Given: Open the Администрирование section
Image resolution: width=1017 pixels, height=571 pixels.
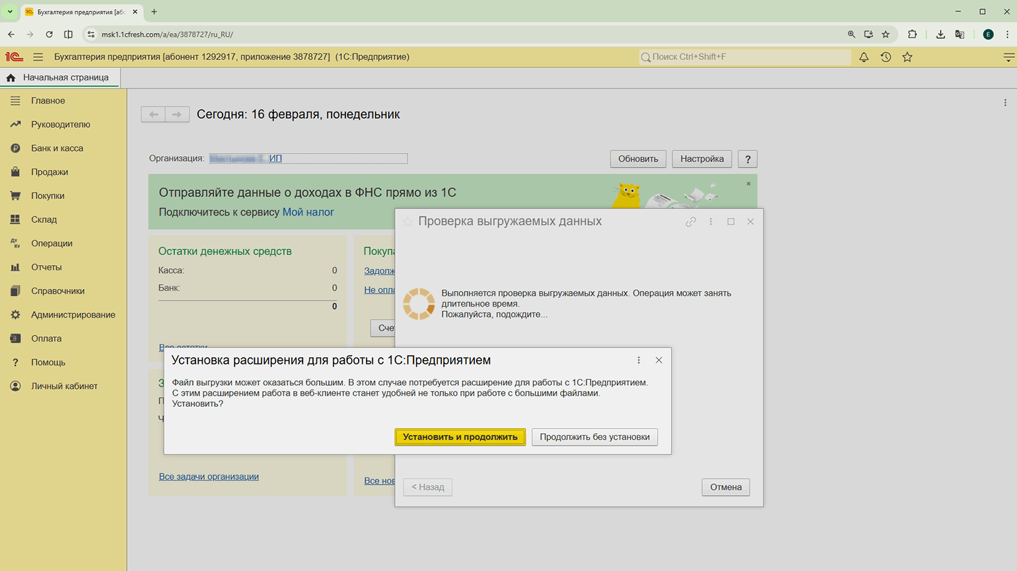Looking at the screenshot, I should coord(73,315).
